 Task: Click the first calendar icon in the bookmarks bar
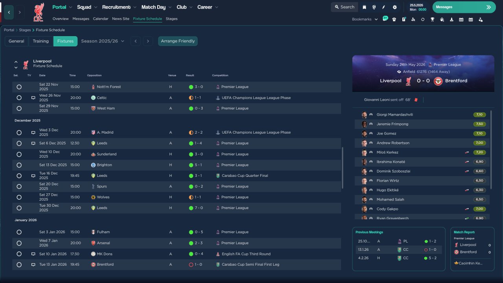point(461,19)
